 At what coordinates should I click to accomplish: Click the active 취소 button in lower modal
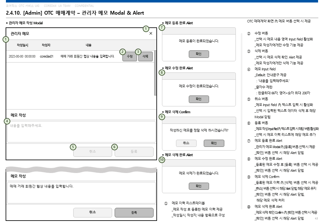tap(93, 212)
